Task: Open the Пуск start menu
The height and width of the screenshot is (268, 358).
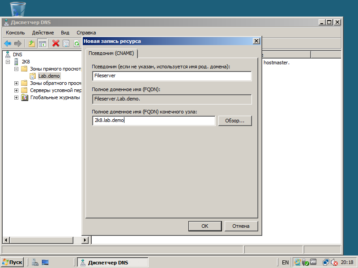Action: [13, 262]
